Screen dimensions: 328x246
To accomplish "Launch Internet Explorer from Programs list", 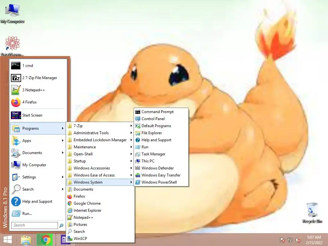I will pyautogui.click(x=100, y=210).
